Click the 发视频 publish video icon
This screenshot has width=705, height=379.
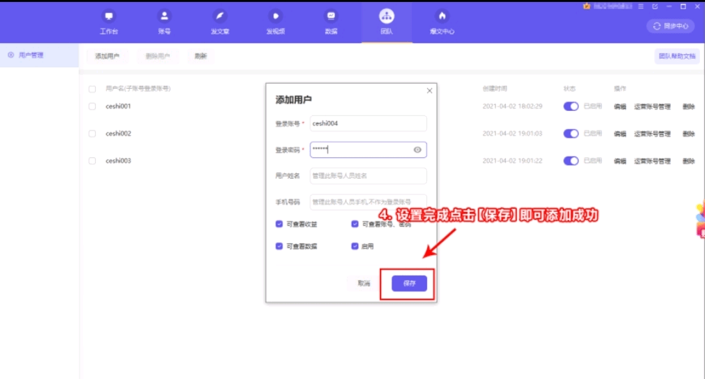pyautogui.click(x=275, y=16)
